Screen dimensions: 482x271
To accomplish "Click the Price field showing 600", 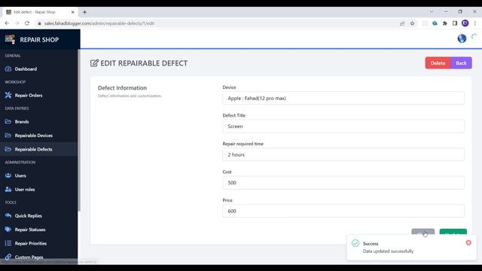I will pos(343,211).
